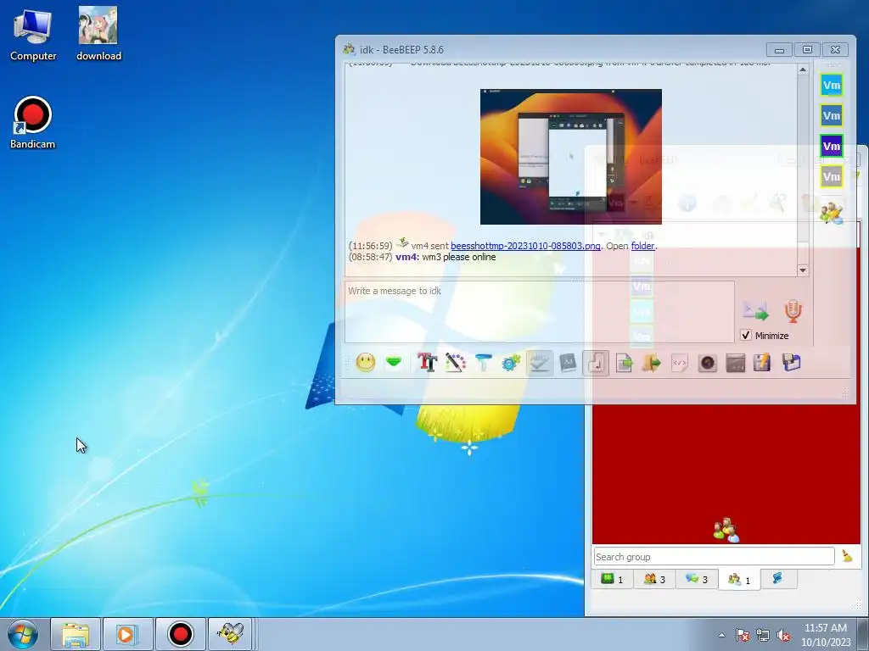Select the purple Vm member avatar
Image resolution: width=869 pixels, height=651 pixels.
pos(832,146)
